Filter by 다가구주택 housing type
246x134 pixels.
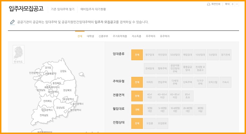pyautogui.click(x=200, y=82)
